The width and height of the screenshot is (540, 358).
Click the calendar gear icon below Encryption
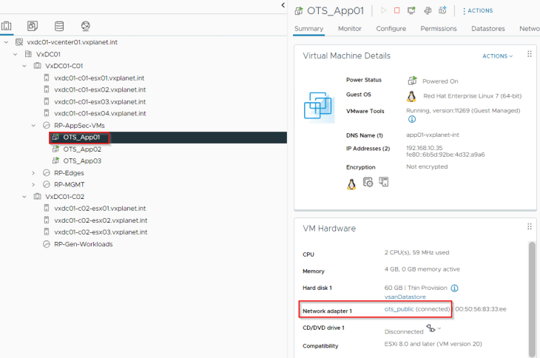[x=368, y=182]
